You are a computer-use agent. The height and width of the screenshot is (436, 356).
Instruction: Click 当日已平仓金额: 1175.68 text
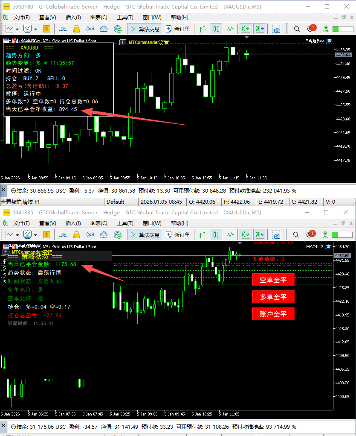(42, 264)
